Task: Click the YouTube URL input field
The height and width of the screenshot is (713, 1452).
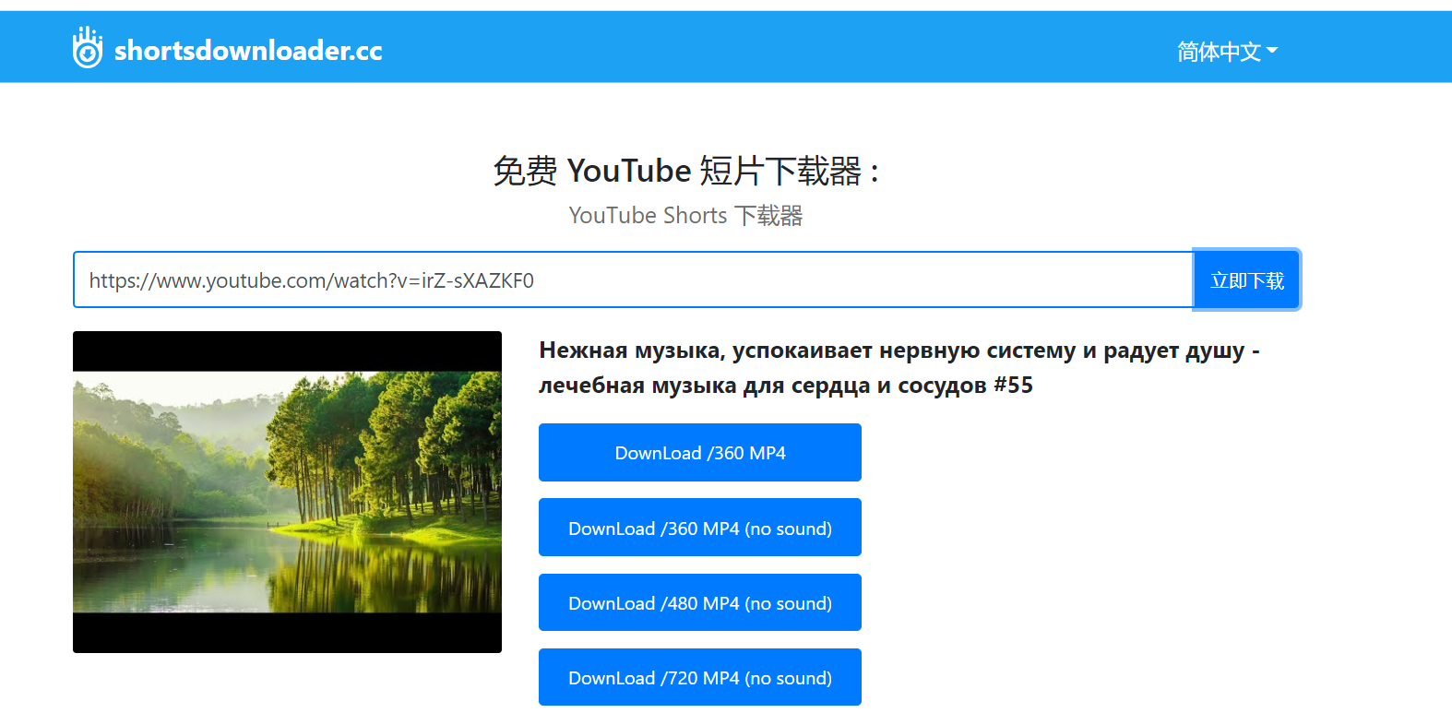Action: pyautogui.click(x=633, y=279)
